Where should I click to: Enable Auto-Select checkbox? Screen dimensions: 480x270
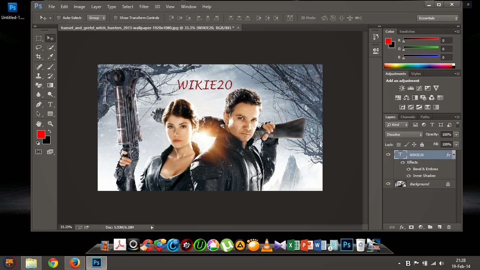(x=59, y=18)
